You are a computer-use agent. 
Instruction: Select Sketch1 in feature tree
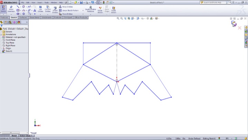(x=9, y=51)
